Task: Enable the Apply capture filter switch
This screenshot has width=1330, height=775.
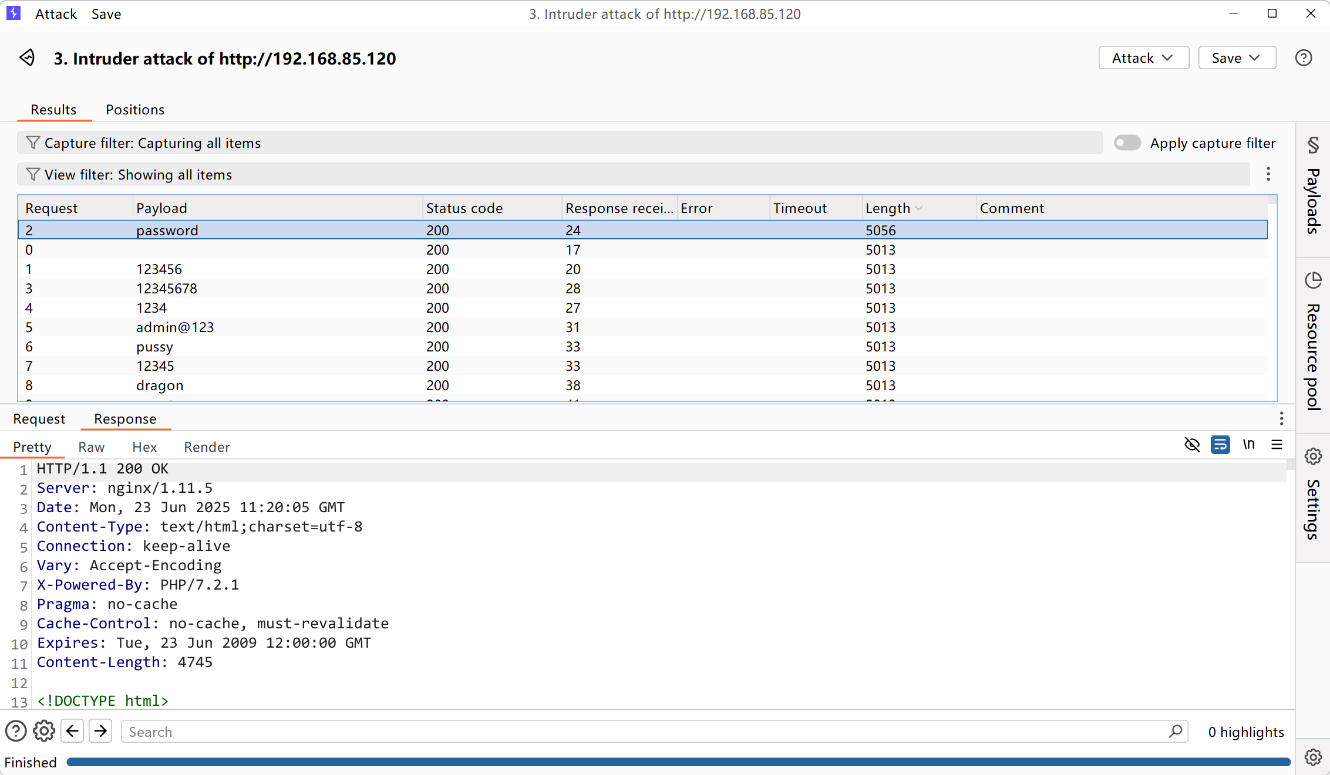Action: coord(1127,143)
